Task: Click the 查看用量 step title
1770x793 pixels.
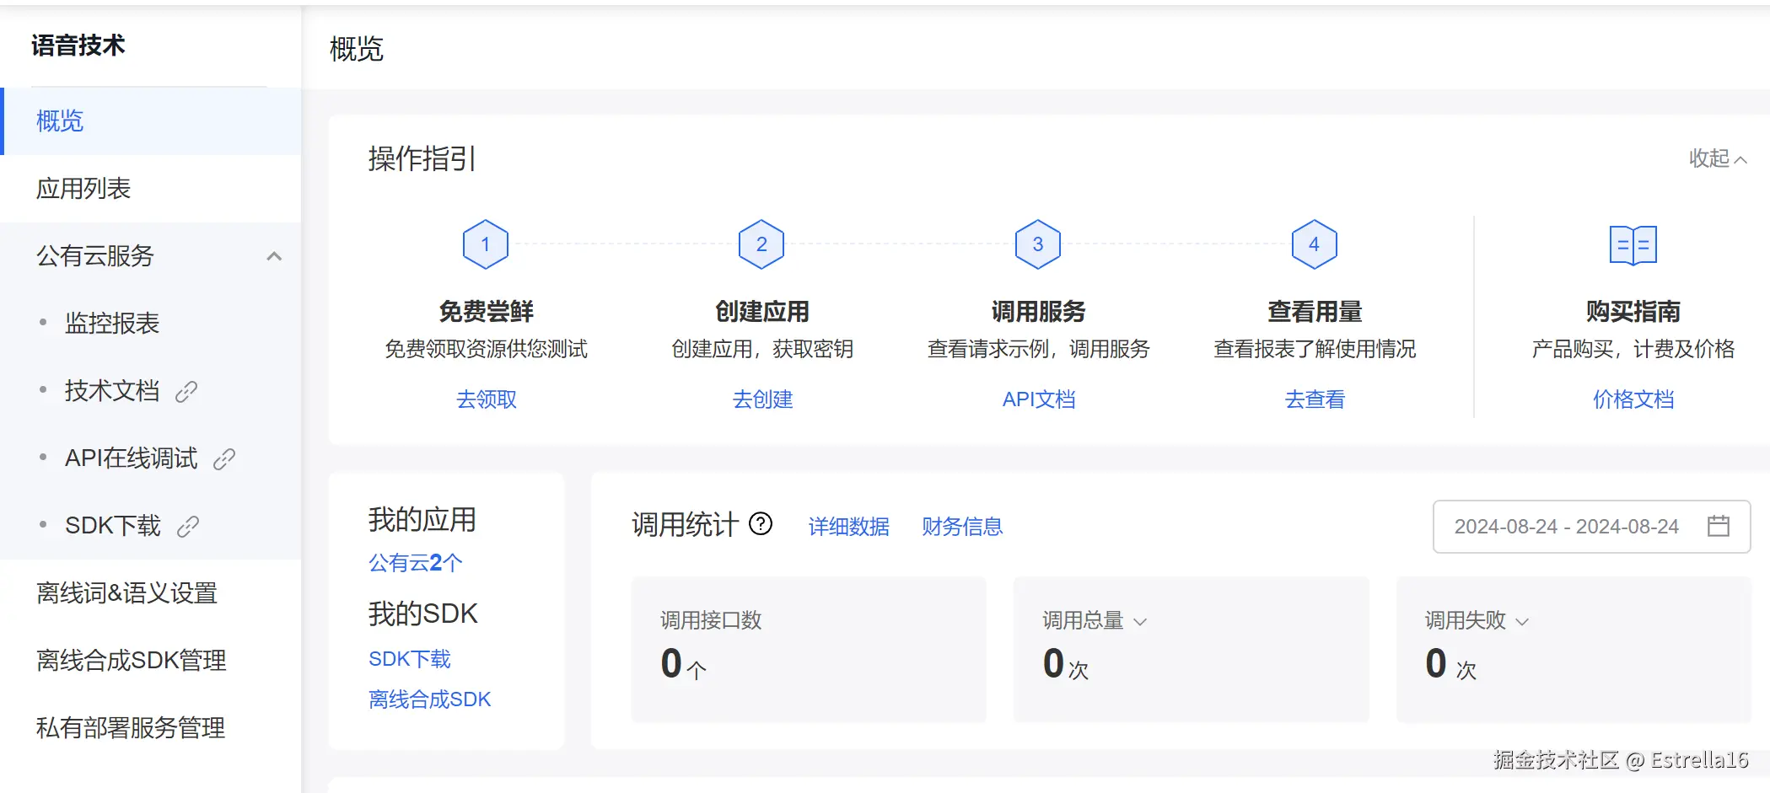Action: [x=1315, y=312]
